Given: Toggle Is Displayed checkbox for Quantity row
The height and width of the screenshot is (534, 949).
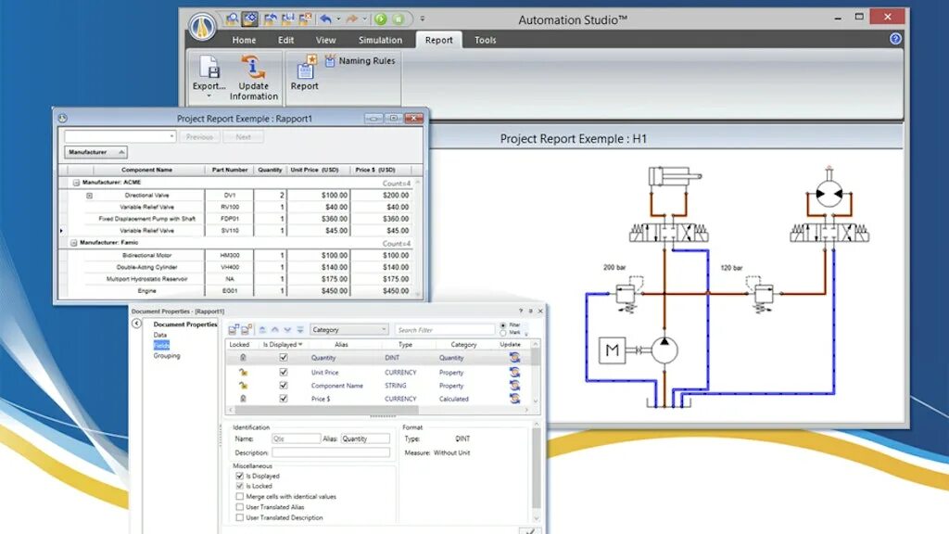Looking at the screenshot, I should (284, 358).
